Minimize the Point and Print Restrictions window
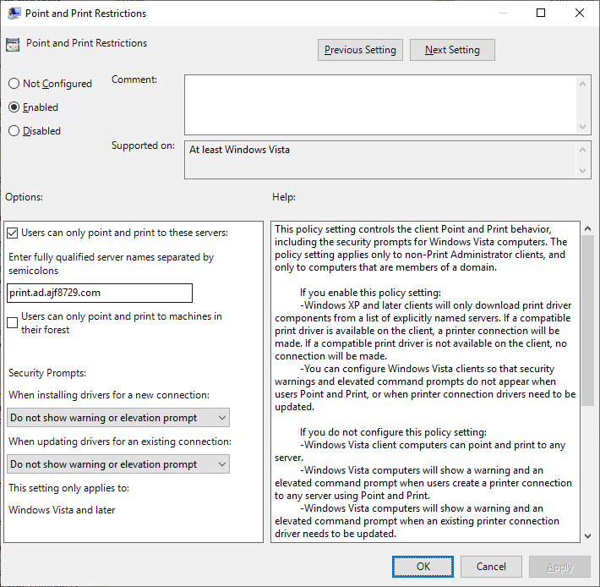This screenshot has height=587, width=600. tap(503, 13)
